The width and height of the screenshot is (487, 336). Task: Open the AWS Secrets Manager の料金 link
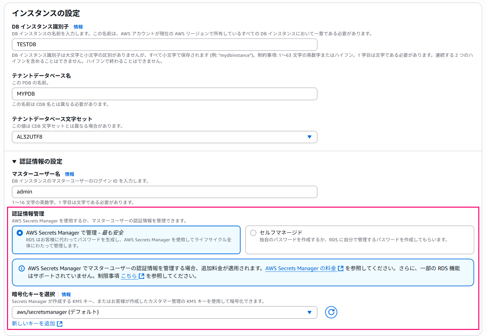(301, 268)
